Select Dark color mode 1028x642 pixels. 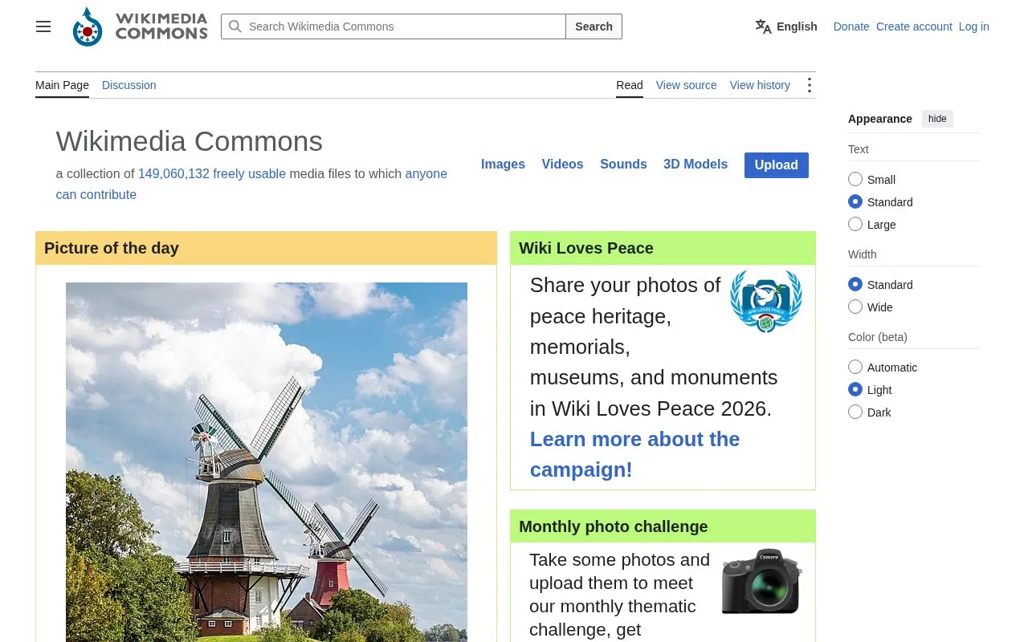pyautogui.click(x=855, y=412)
